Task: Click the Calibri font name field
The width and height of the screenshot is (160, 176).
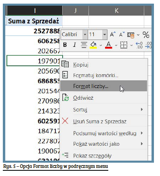Action: coord(72,35)
